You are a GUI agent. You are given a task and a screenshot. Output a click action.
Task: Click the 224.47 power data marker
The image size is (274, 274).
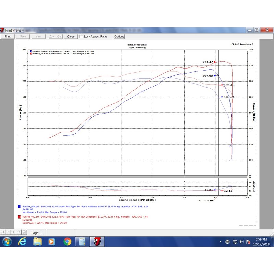(215, 62)
